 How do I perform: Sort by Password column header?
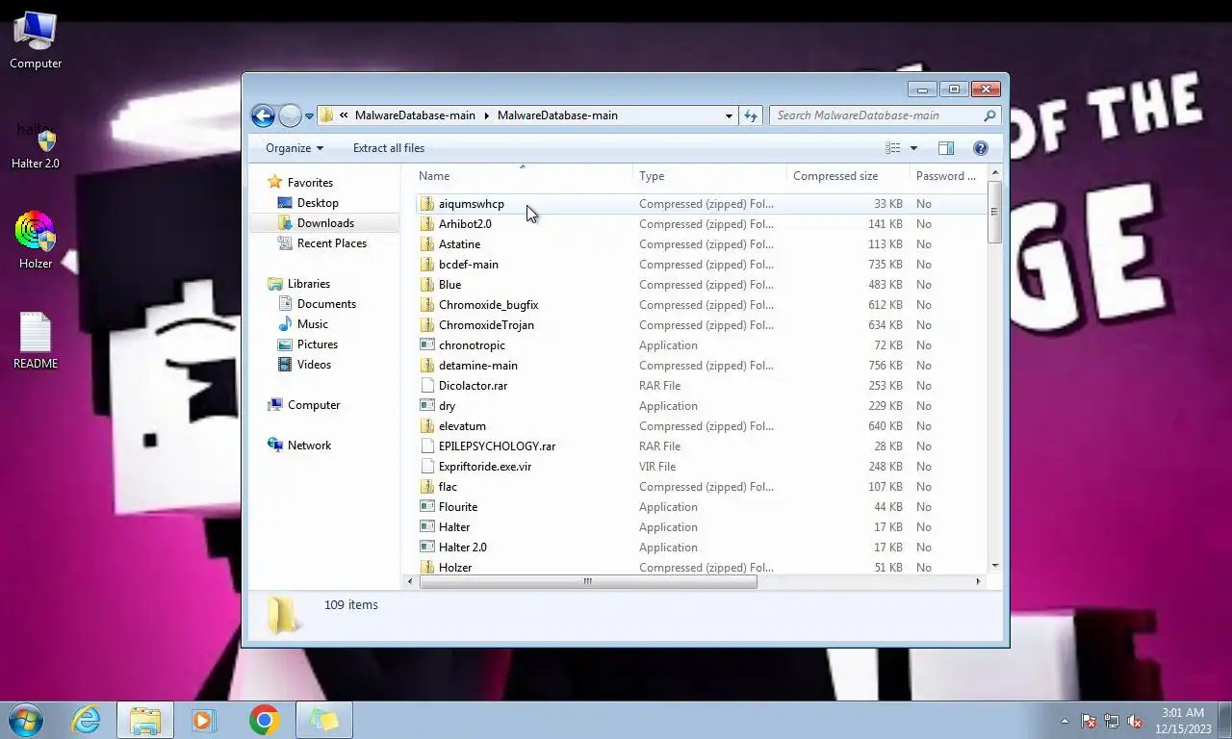click(x=948, y=176)
